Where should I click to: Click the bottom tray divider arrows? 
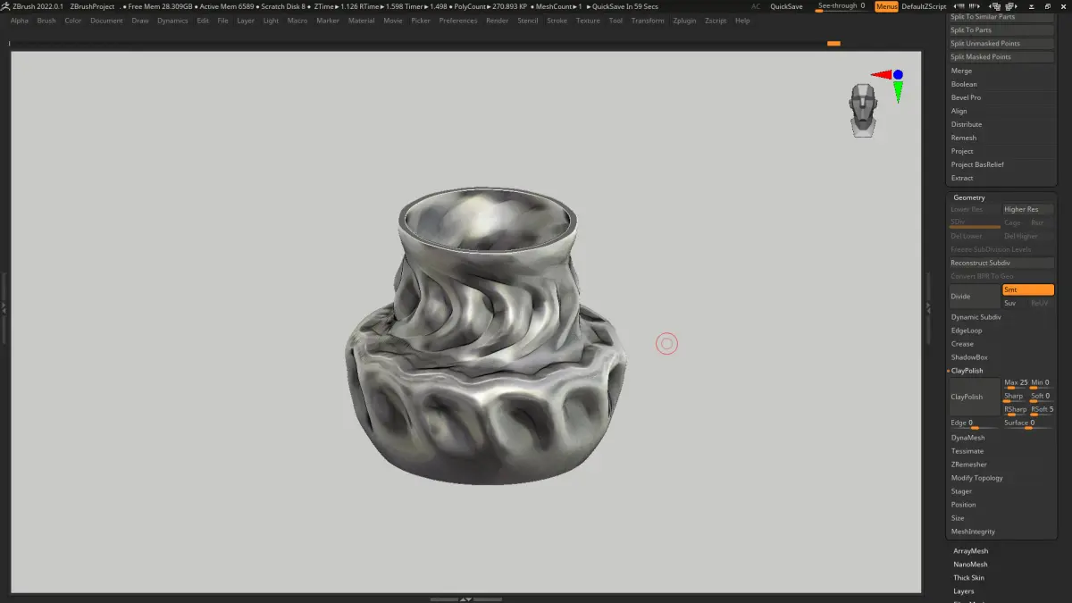tap(465, 599)
